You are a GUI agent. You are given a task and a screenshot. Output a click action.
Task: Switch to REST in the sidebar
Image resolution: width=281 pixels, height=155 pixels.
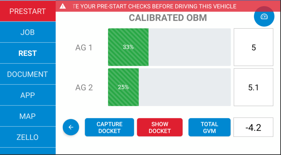point(28,53)
